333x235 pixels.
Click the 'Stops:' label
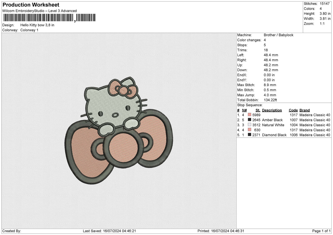click(x=242, y=45)
